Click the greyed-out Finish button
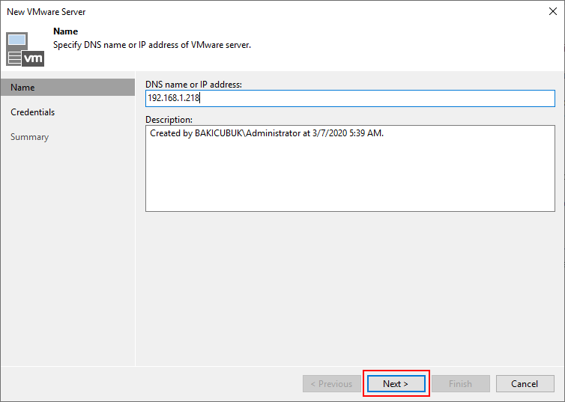The width and height of the screenshot is (565, 402). (461, 383)
